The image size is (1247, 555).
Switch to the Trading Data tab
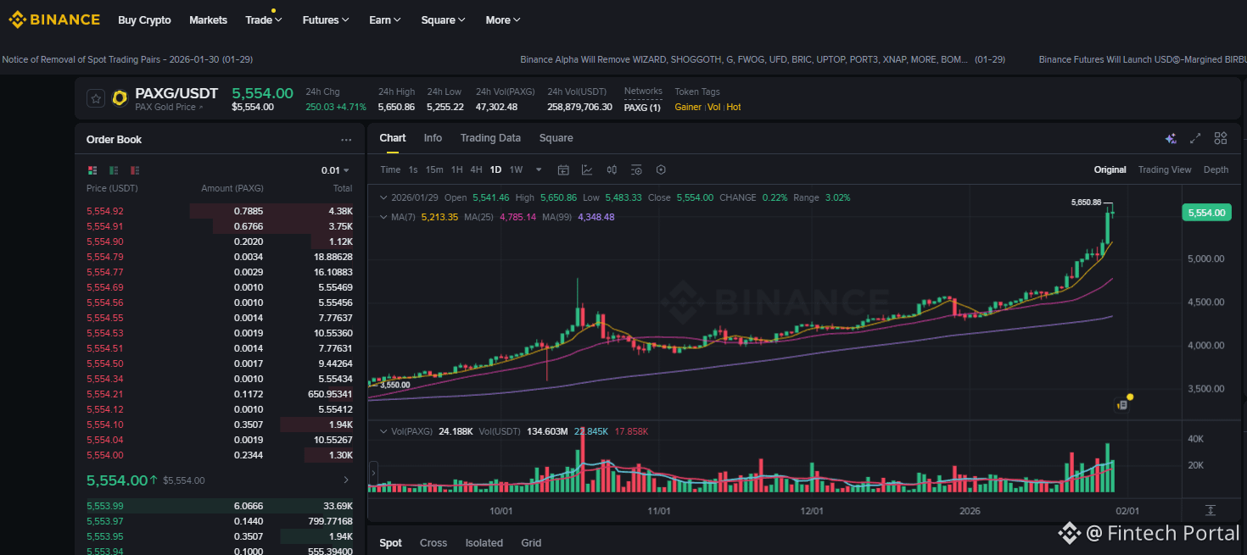[490, 138]
